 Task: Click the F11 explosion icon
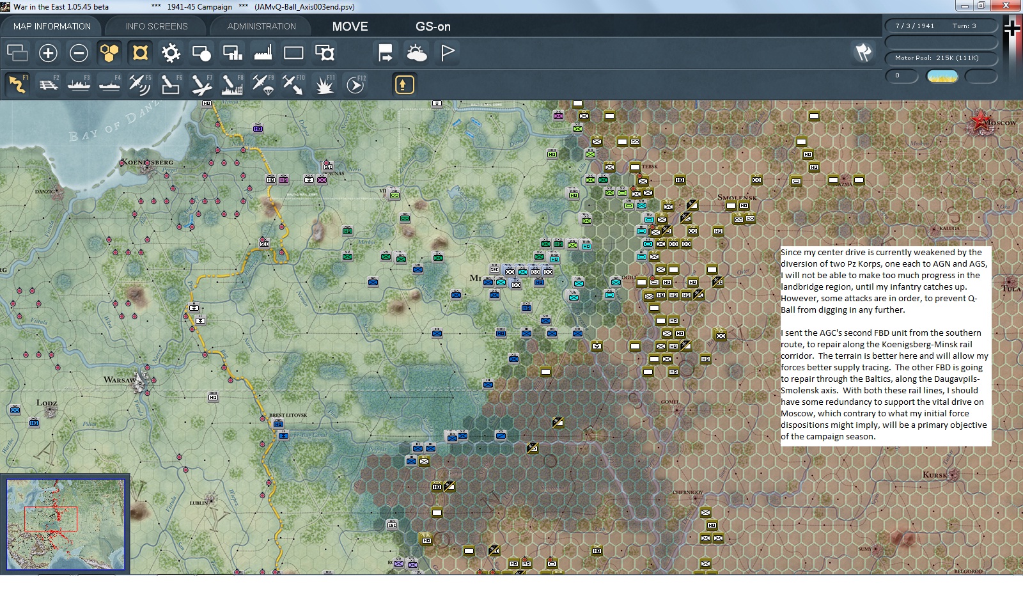tap(324, 84)
